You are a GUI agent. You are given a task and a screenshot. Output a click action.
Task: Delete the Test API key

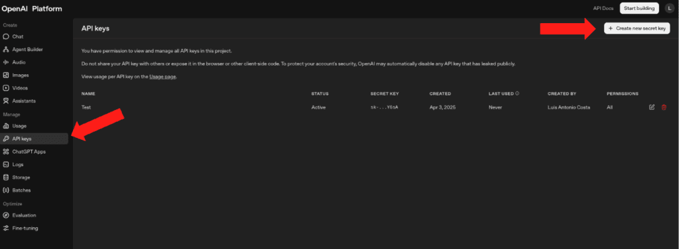tap(664, 107)
